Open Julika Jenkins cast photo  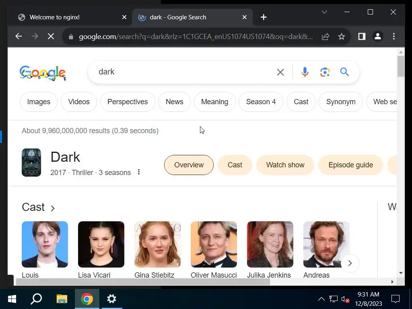tap(270, 244)
